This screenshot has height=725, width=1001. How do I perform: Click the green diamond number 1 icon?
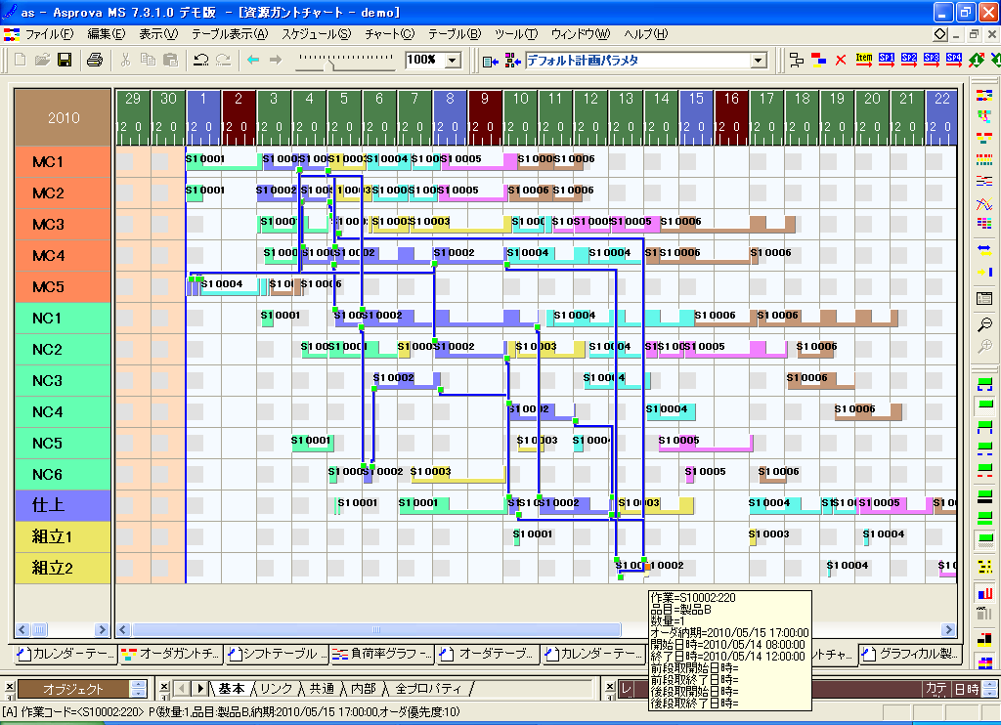tap(977, 60)
